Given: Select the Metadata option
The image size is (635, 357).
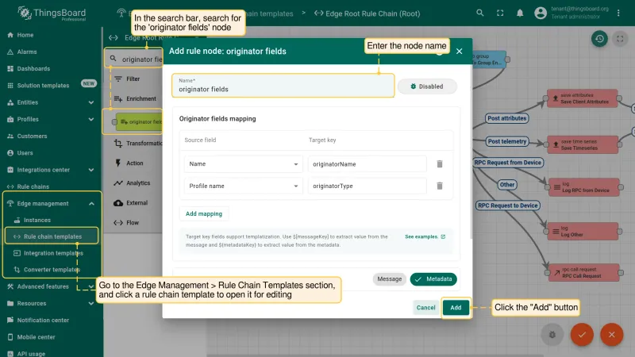Looking at the screenshot, I should click(433, 279).
